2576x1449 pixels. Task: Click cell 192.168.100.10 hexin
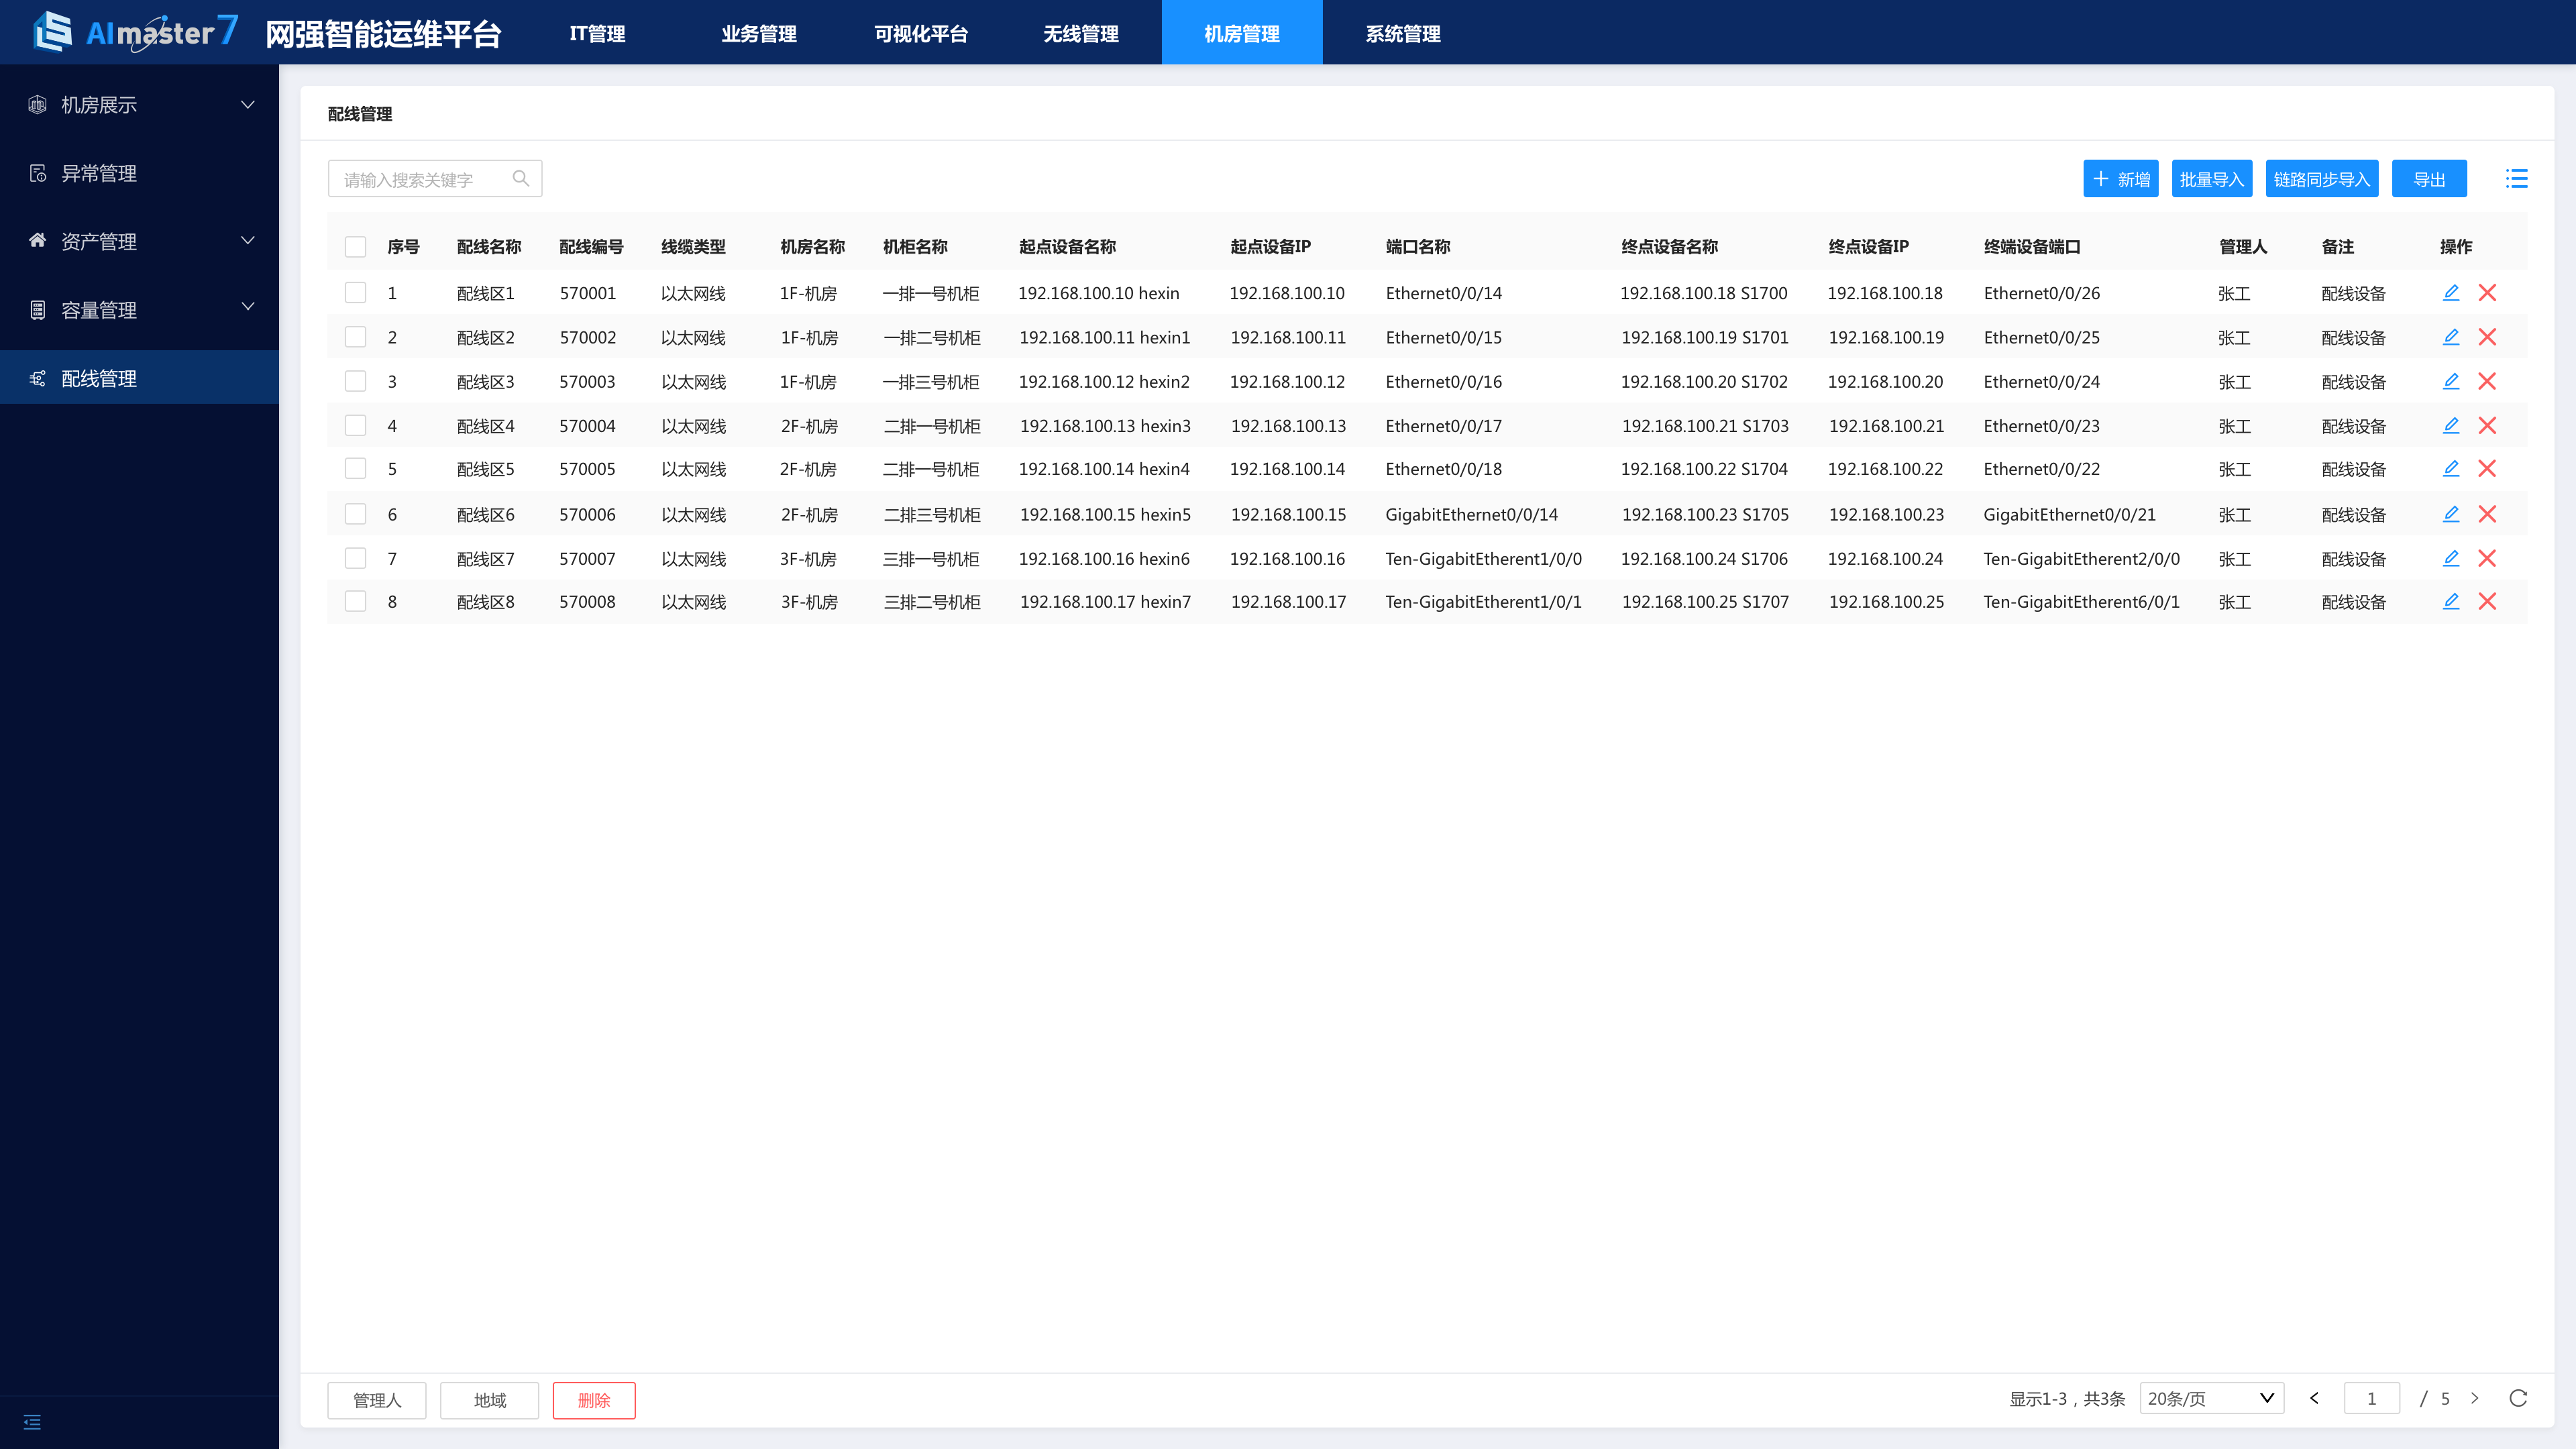click(1098, 292)
